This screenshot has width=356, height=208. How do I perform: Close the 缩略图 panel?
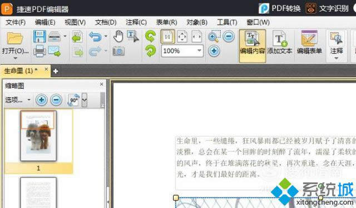101,84
